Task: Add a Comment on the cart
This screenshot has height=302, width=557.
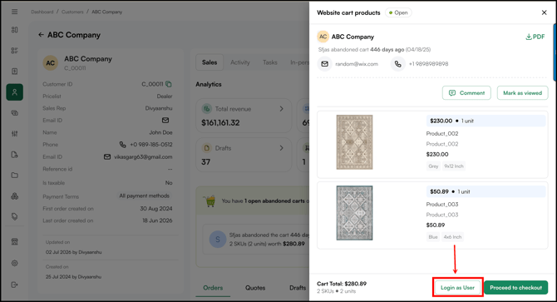Action: click(466, 92)
